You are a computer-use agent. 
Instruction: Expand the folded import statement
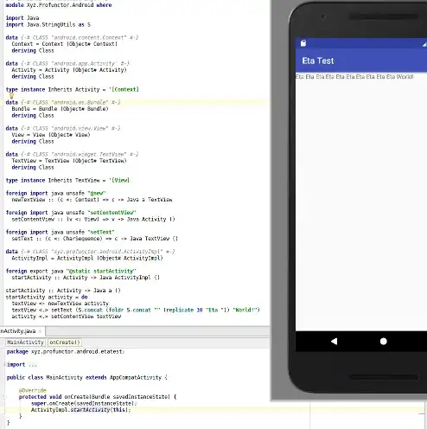click(x=5, y=364)
